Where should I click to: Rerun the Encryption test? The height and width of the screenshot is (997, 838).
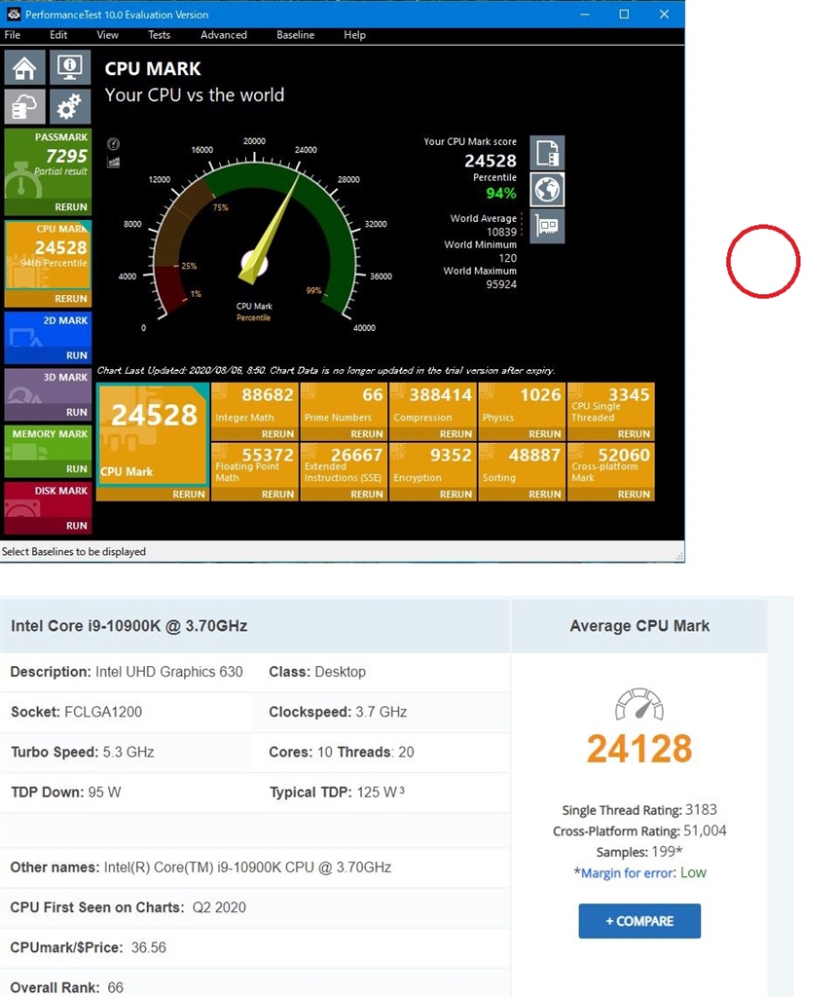click(455, 494)
